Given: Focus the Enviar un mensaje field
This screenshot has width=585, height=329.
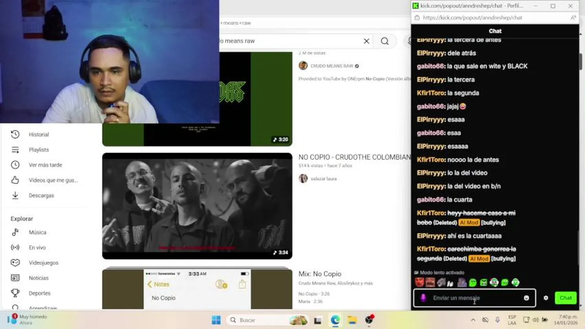Looking at the screenshot, I should click(474, 298).
